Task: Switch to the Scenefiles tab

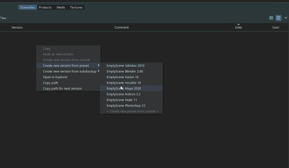Action: point(27,7)
